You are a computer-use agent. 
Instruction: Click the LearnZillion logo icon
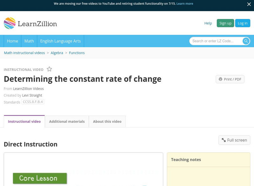(10, 23)
